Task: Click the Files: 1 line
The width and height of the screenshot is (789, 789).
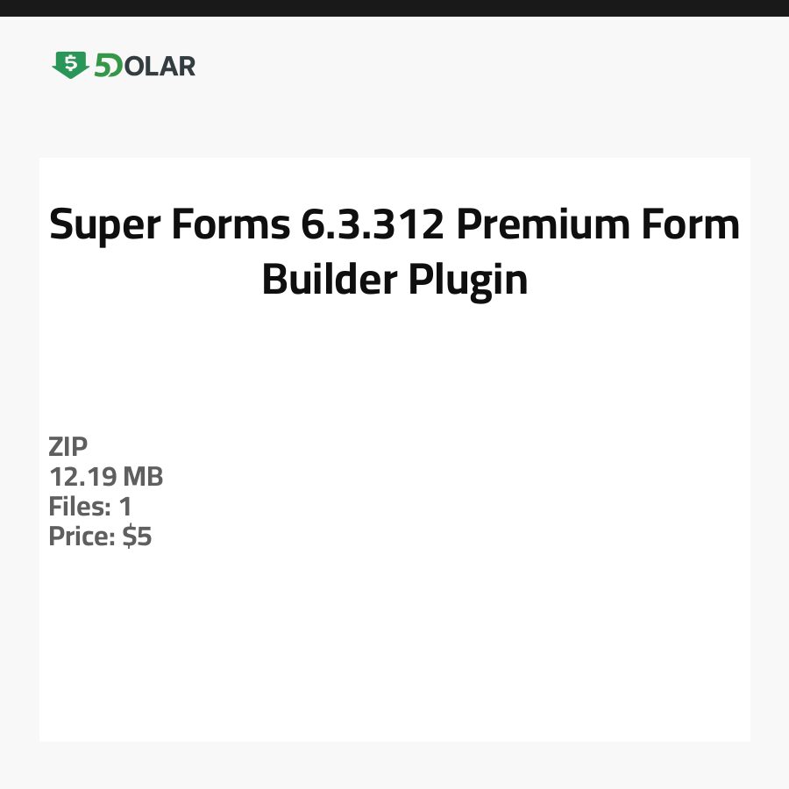Action: click(x=90, y=507)
